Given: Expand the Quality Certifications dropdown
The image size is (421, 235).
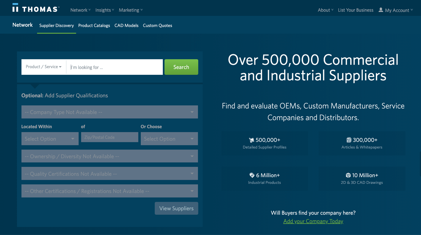Looking at the screenshot, I should tap(110, 173).
